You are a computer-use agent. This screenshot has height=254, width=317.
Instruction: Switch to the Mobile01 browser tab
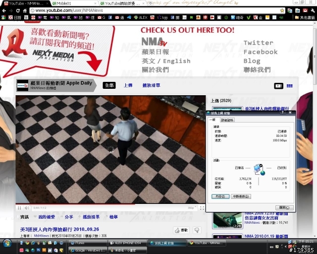(74, 3)
